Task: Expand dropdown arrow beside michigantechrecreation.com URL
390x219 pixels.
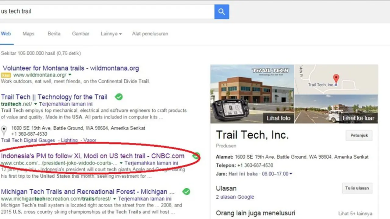Action: (115, 199)
